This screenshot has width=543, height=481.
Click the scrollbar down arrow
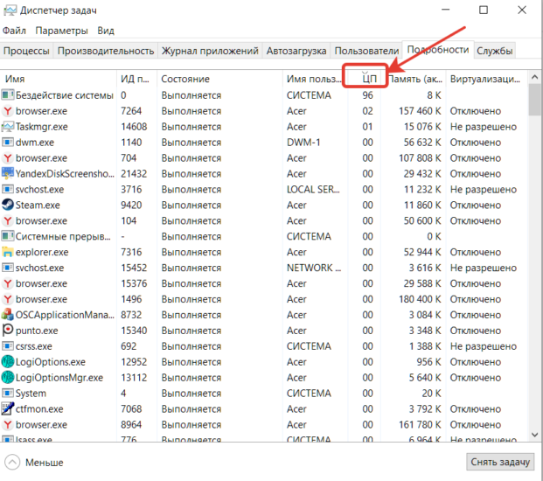point(534,435)
